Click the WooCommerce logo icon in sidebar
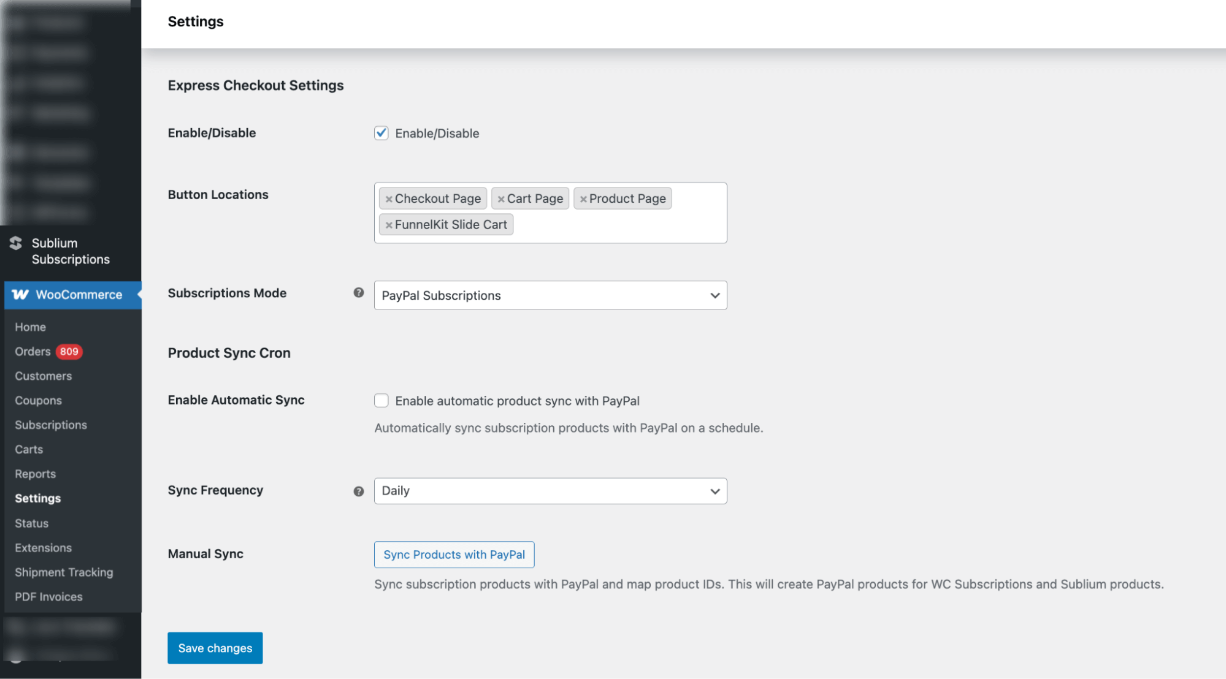This screenshot has height=679, width=1226. (x=19, y=295)
